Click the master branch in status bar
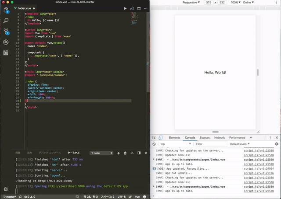This screenshot has width=281, height=199. (x=10, y=197)
